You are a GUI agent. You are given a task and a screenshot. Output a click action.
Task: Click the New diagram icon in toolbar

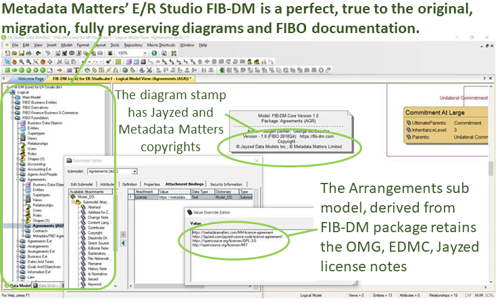coord(7,53)
